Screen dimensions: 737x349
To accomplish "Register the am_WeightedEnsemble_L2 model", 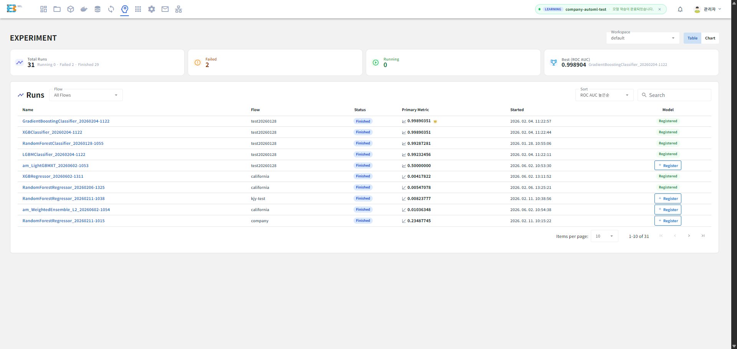I will point(668,210).
